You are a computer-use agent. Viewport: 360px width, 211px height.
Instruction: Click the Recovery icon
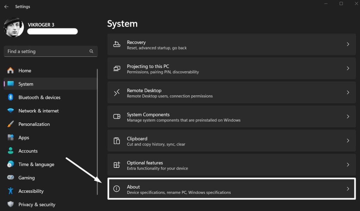pyautogui.click(x=117, y=45)
